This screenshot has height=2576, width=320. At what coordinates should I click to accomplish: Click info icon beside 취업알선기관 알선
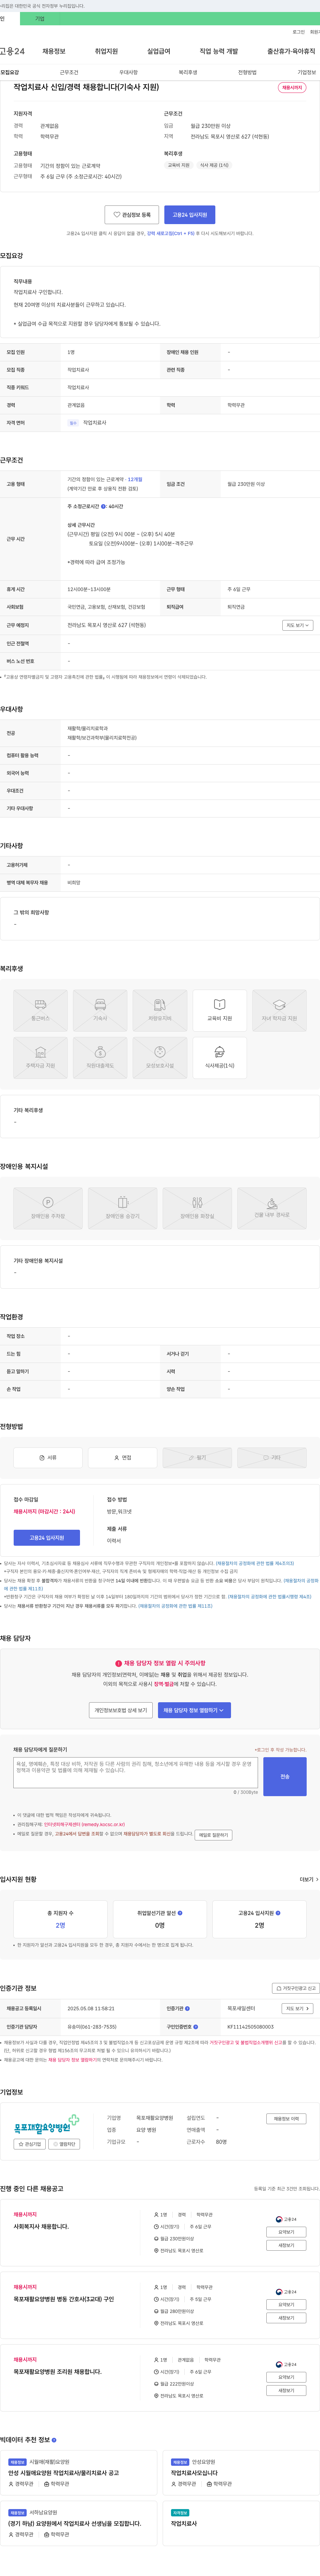[180, 1913]
